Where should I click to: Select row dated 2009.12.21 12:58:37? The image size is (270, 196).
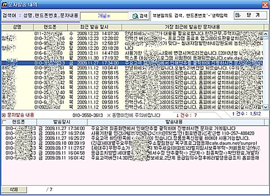(x=132, y=43)
